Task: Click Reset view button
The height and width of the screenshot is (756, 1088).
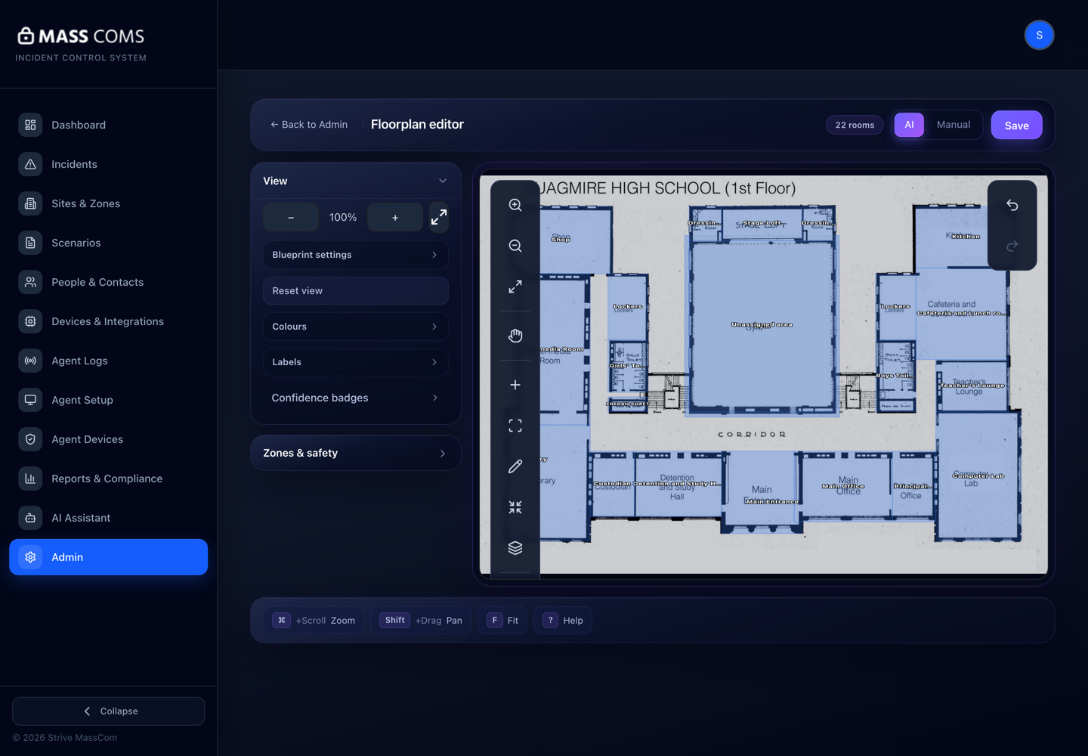Action: (x=356, y=291)
